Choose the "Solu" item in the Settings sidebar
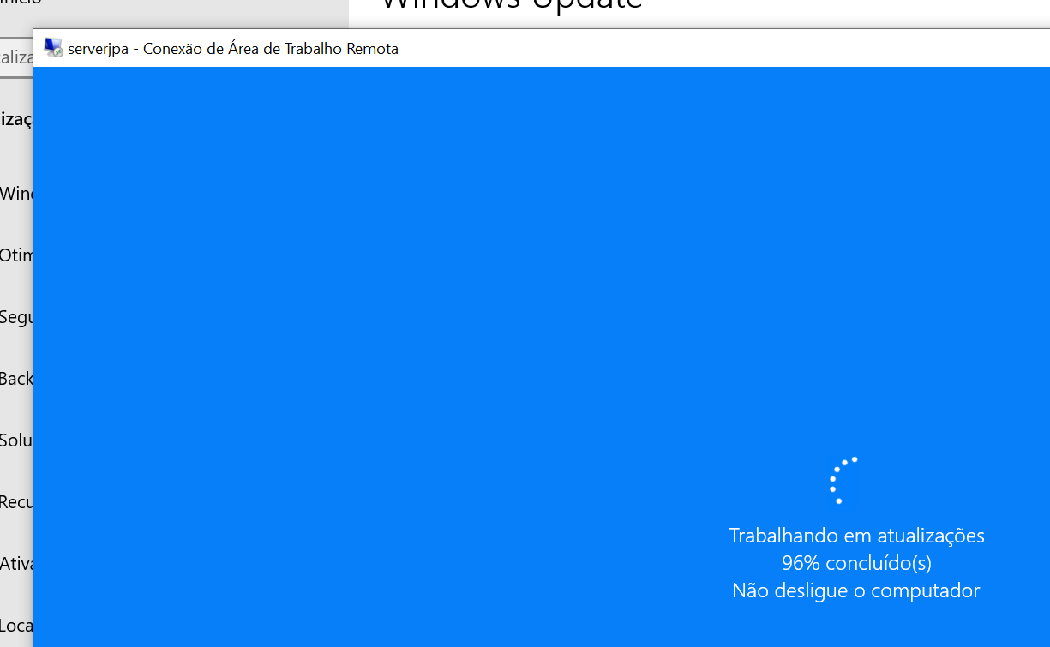Viewport: 1050px width, 647px height. coord(16,440)
